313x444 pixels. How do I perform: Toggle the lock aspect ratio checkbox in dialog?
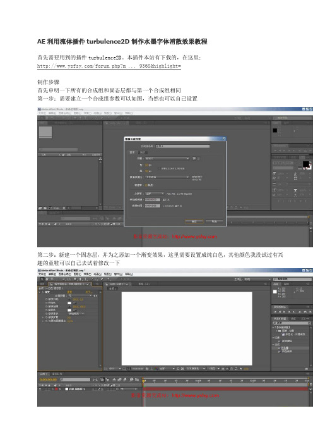(159, 168)
